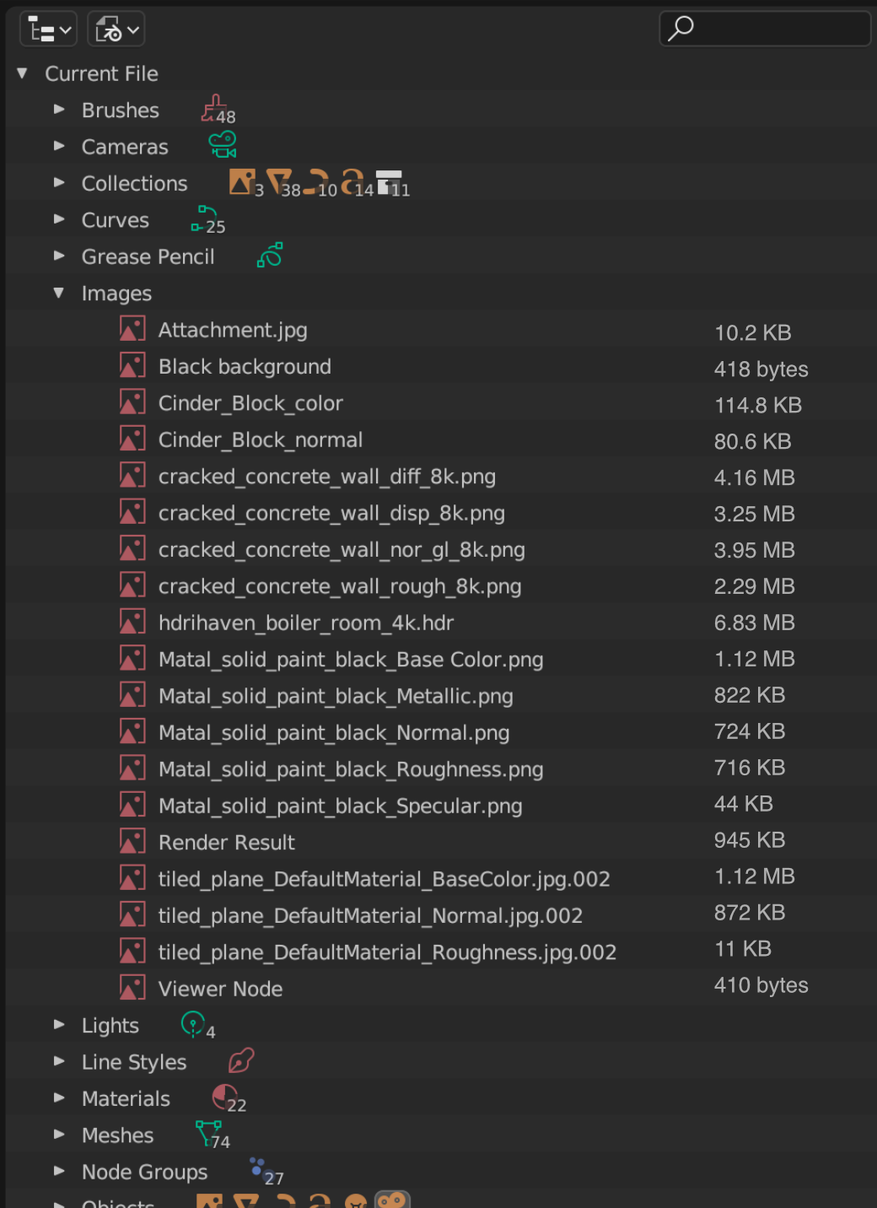Select Matal_solid_paint_black_Specular.png
Image resolution: width=877 pixels, height=1208 pixels.
coord(341,806)
